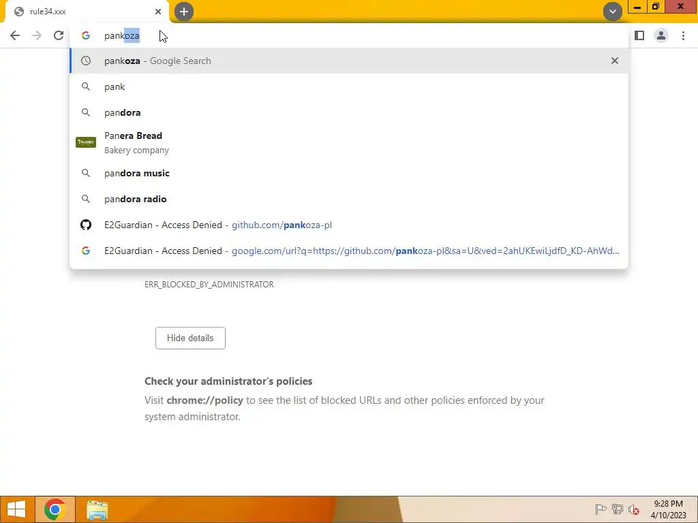698x523 pixels.
Task: Click magnifier icon beside 'pank'
Action: coord(86,86)
